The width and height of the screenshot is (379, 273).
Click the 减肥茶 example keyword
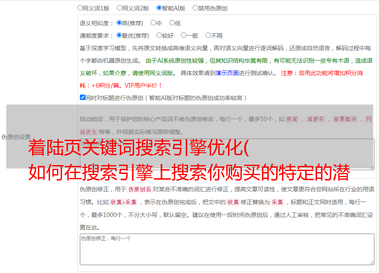[x=315, y=119]
